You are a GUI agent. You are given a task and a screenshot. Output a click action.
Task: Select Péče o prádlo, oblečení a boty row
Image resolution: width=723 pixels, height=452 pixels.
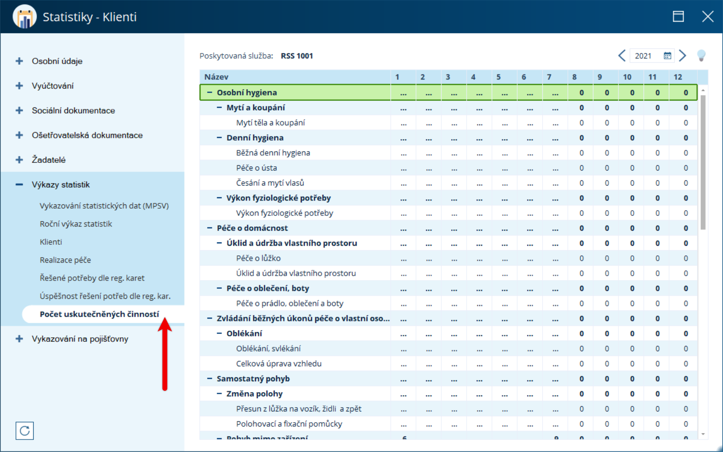click(x=448, y=304)
